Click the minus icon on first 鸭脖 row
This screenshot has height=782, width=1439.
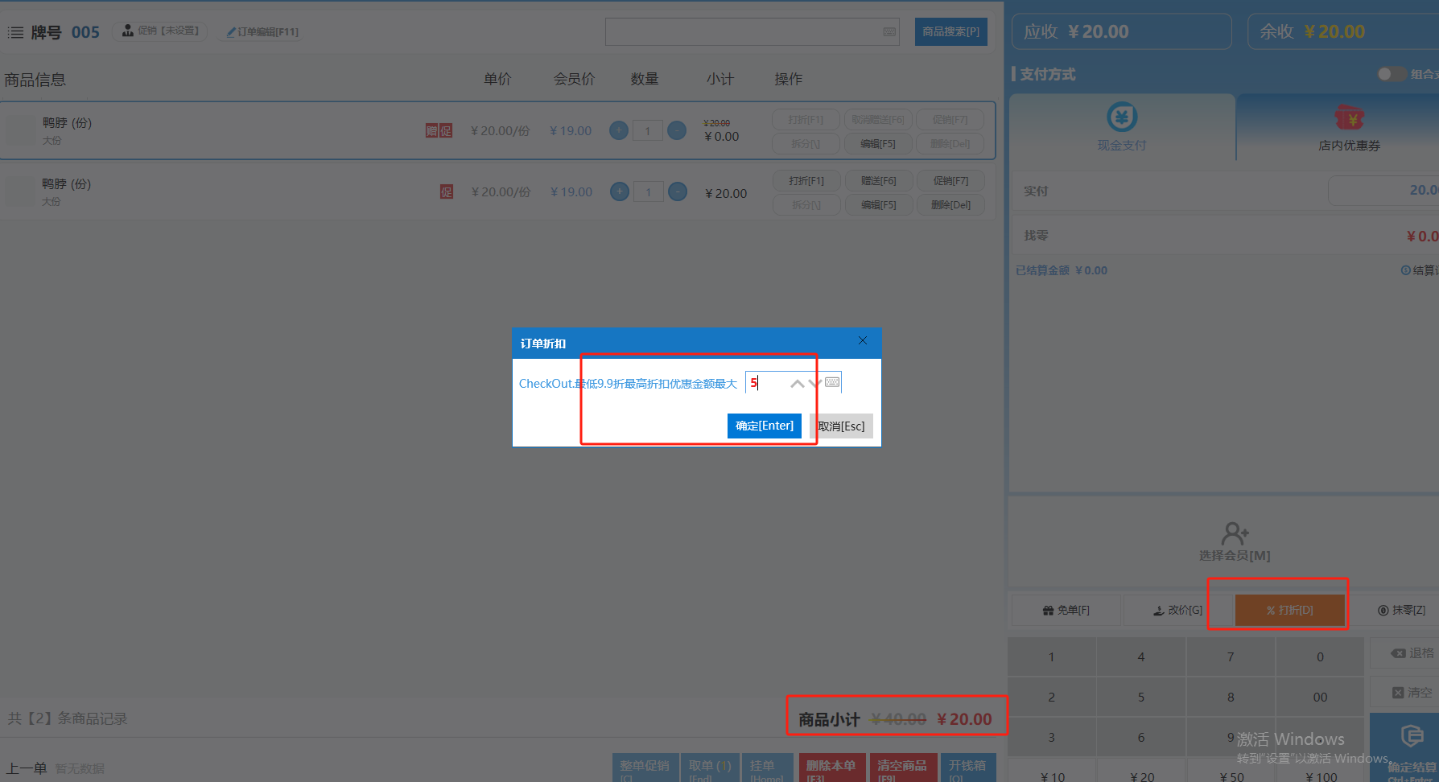677,130
